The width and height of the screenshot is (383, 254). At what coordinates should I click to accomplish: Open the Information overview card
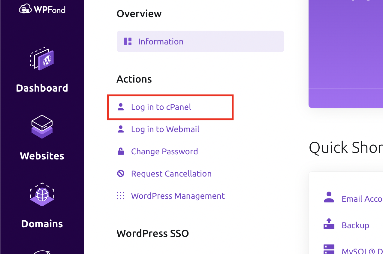[x=200, y=41]
